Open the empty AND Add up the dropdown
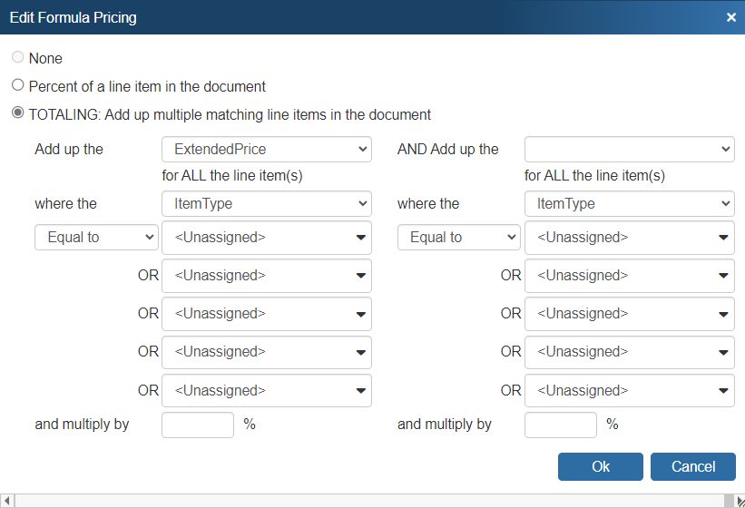The height and width of the screenshot is (508, 745). (629, 149)
